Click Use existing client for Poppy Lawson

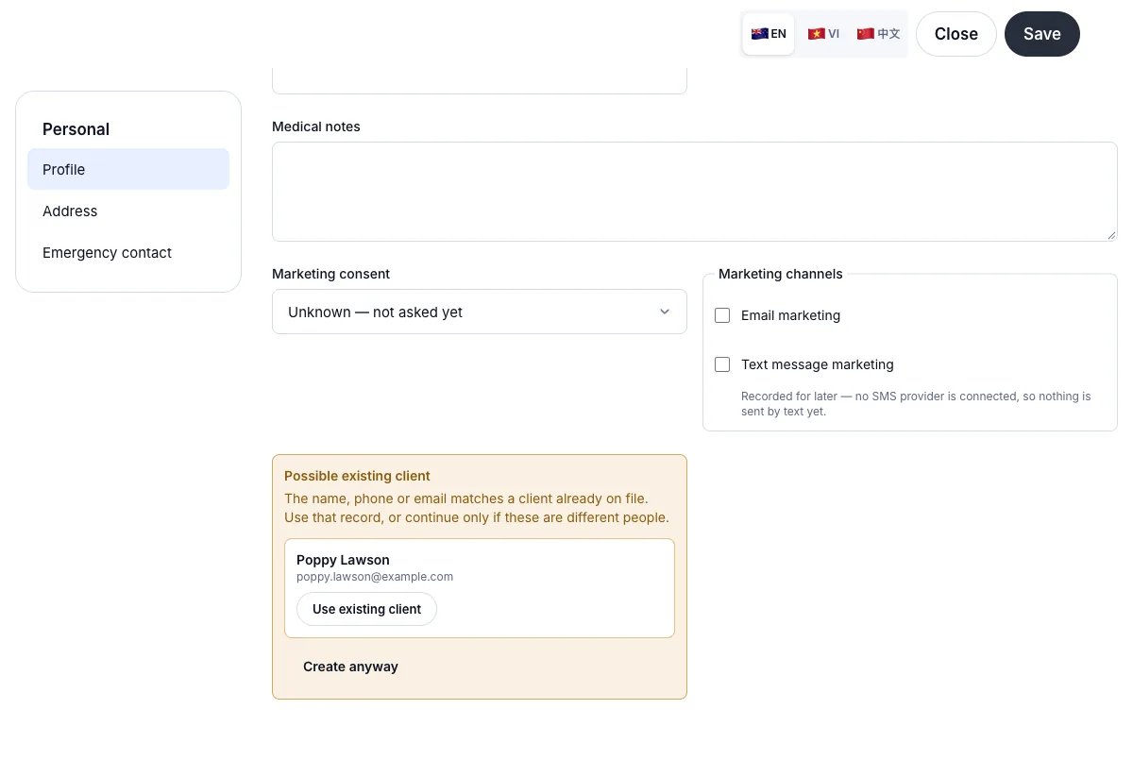pos(366,609)
